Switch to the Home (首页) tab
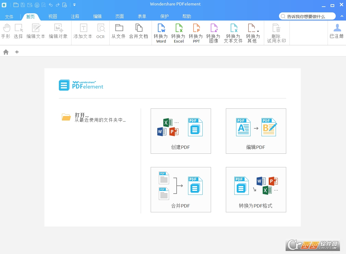 (x=30, y=17)
